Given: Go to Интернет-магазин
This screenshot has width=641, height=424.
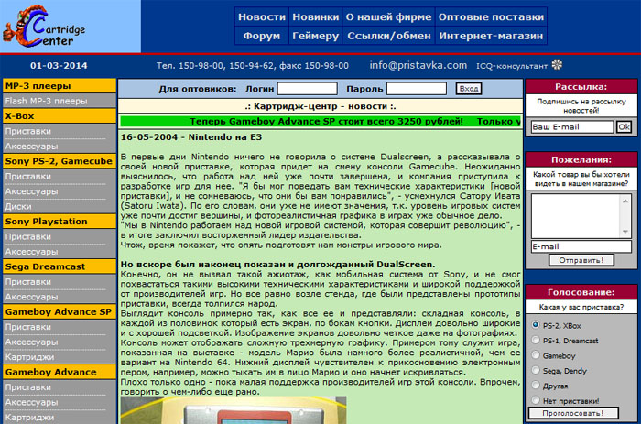Looking at the screenshot, I should point(491,36).
